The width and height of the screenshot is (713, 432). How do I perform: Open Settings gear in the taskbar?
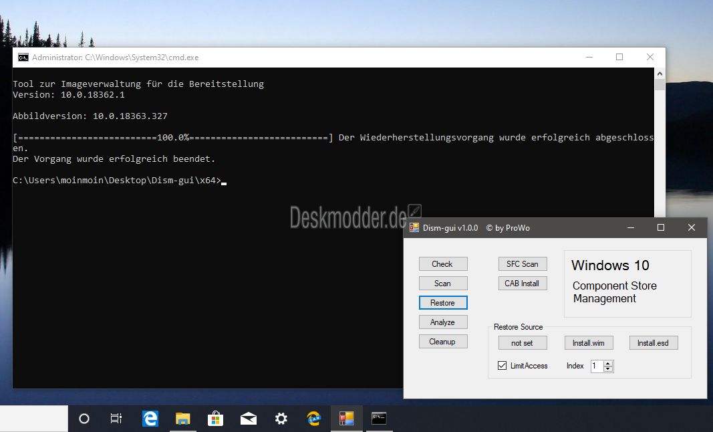click(281, 419)
